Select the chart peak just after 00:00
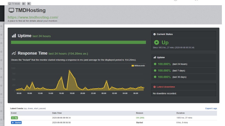 (107, 81)
